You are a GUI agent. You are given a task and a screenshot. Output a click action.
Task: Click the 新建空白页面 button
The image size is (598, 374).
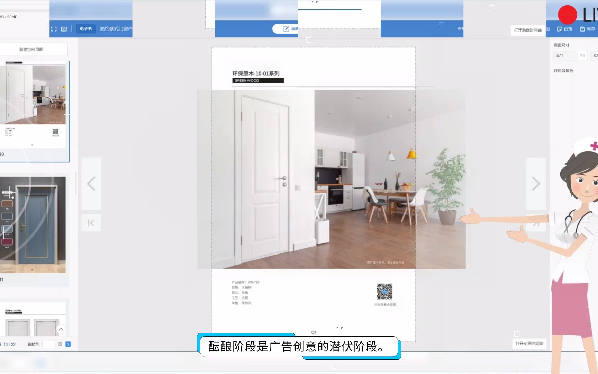pos(31,49)
